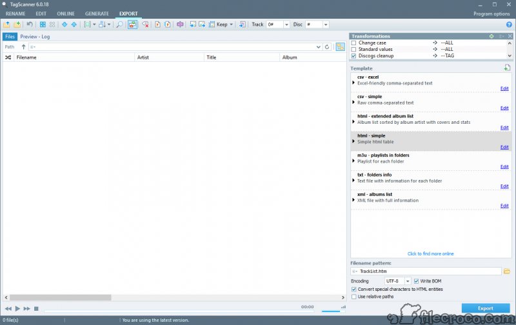Click the magnifier search icon in toolbar
The height and width of the screenshot is (325, 516).
(x=119, y=25)
